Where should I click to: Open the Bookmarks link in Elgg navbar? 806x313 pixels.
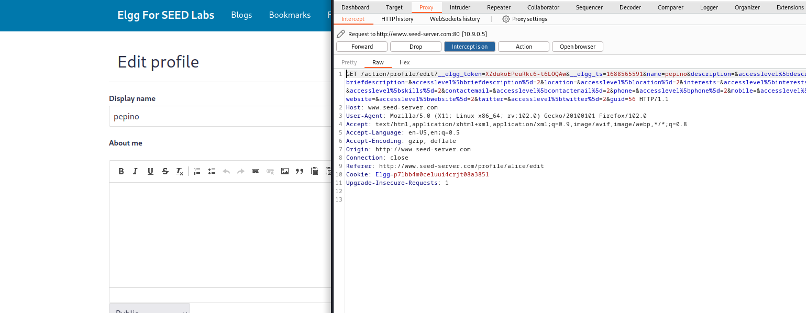coord(290,15)
